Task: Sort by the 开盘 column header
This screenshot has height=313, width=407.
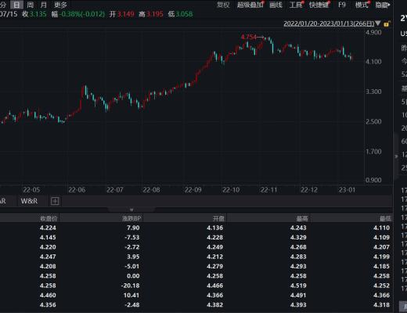Action: (218, 218)
